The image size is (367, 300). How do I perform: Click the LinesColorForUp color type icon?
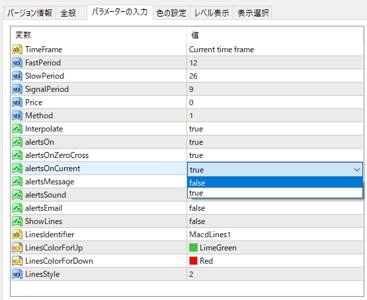coord(17,248)
